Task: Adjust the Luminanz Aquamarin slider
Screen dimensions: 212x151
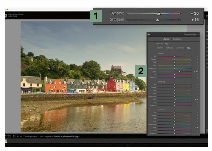Action: [x=175, y=125]
